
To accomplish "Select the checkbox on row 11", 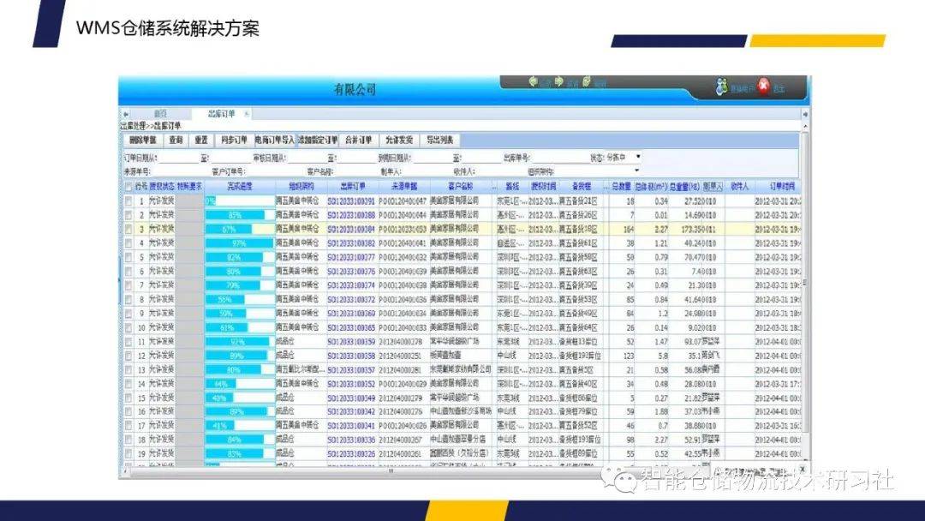I will (128, 342).
